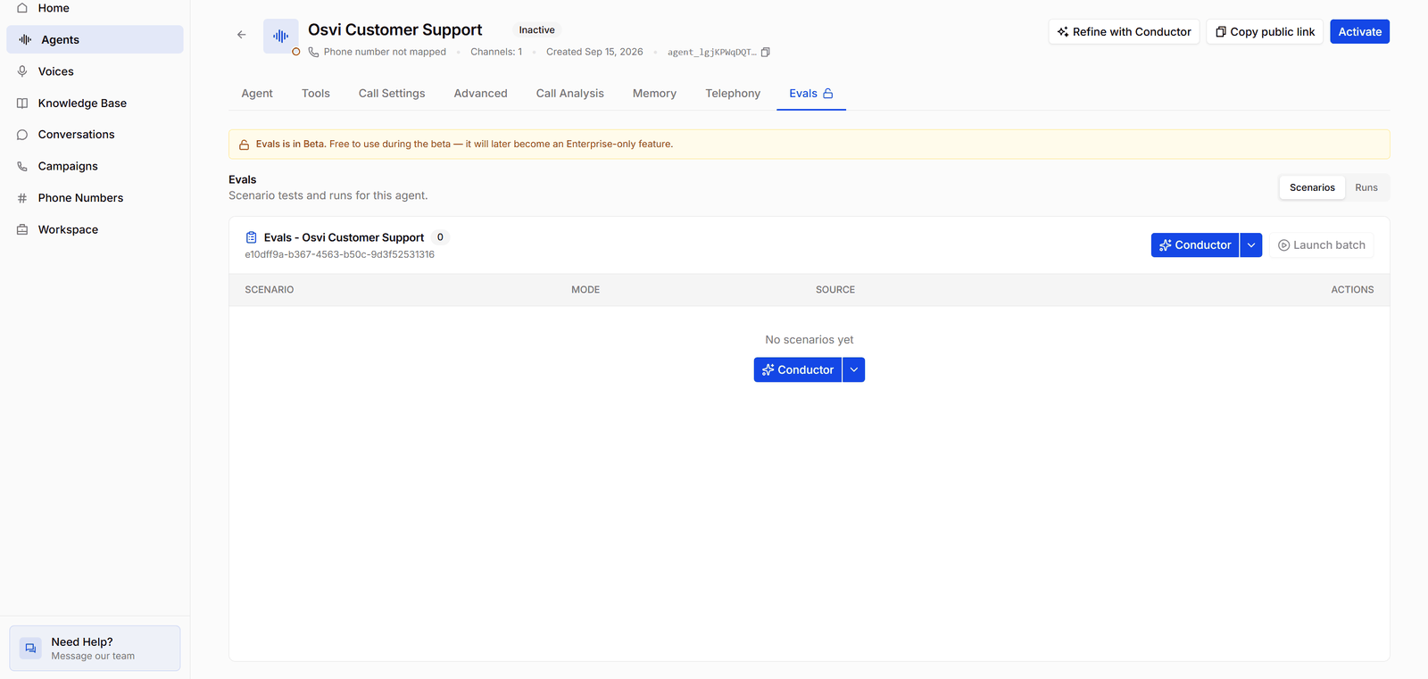Click the Knowledge Base book icon

pyautogui.click(x=22, y=103)
